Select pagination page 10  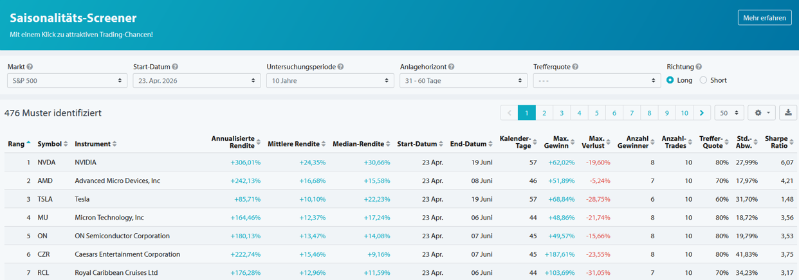[684, 113]
